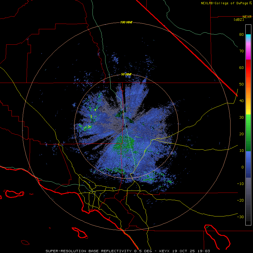Image resolution: width=253 pixels, height=253 pixels.
Task: Click the 20 dBZ scale value
Action: click(241, 134)
